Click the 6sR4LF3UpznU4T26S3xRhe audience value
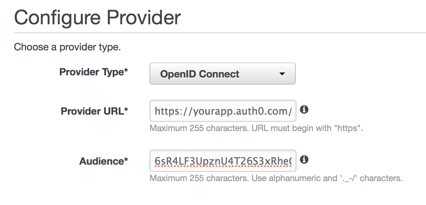Image resolution: width=426 pixels, height=205 pixels. tap(223, 161)
